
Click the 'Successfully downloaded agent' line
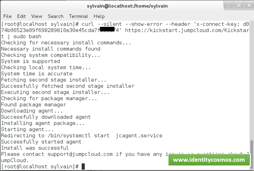(46, 117)
